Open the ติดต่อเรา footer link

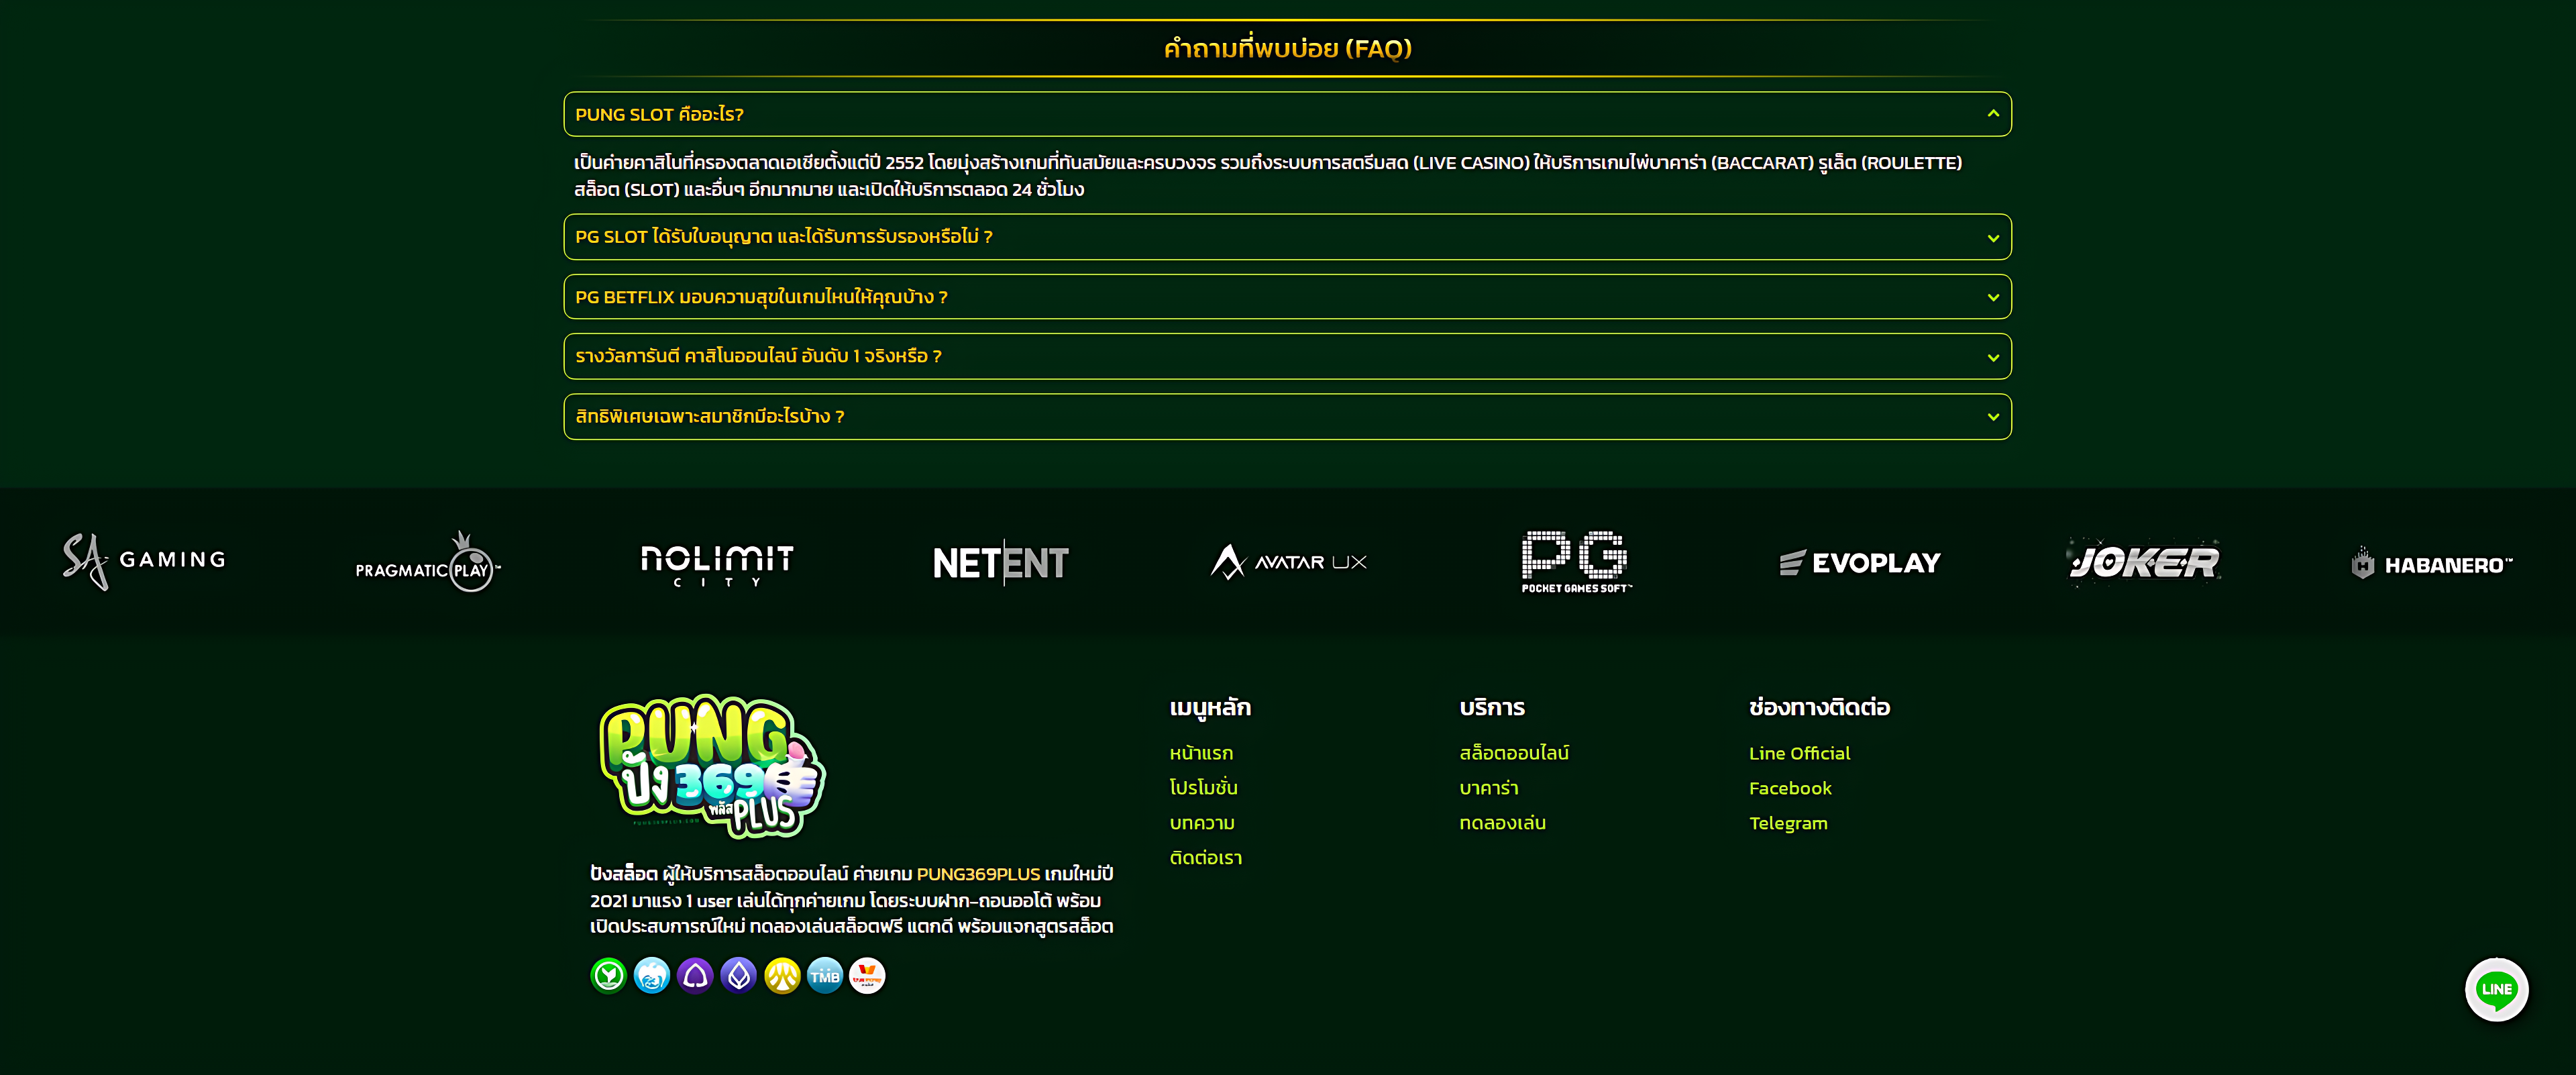pyautogui.click(x=1205, y=858)
